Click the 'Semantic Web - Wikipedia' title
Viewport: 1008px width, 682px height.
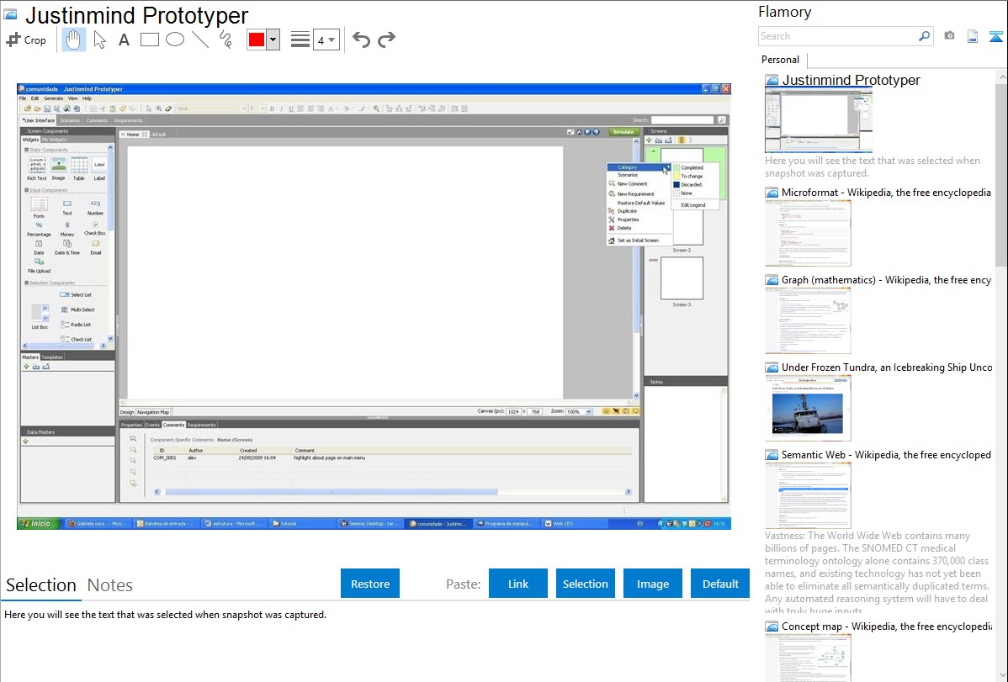[x=886, y=454]
